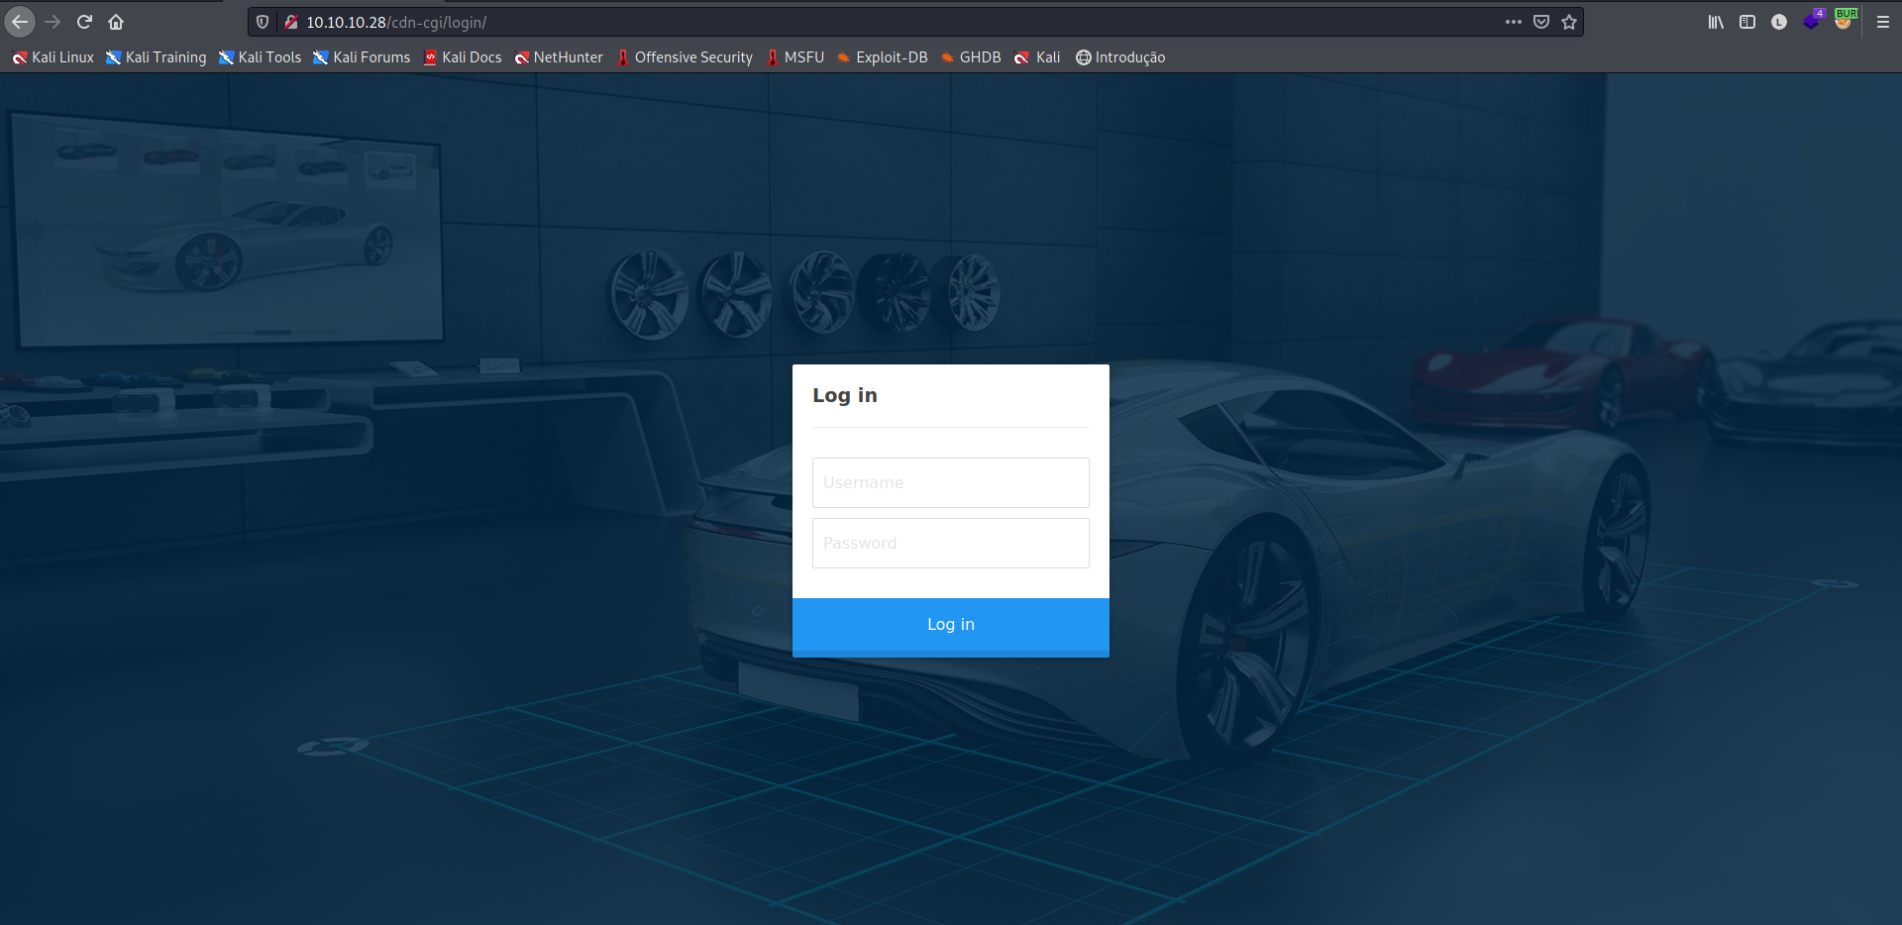The width and height of the screenshot is (1902, 925).
Task: Open the Offensive Security bookmark
Action: click(x=685, y=57)
